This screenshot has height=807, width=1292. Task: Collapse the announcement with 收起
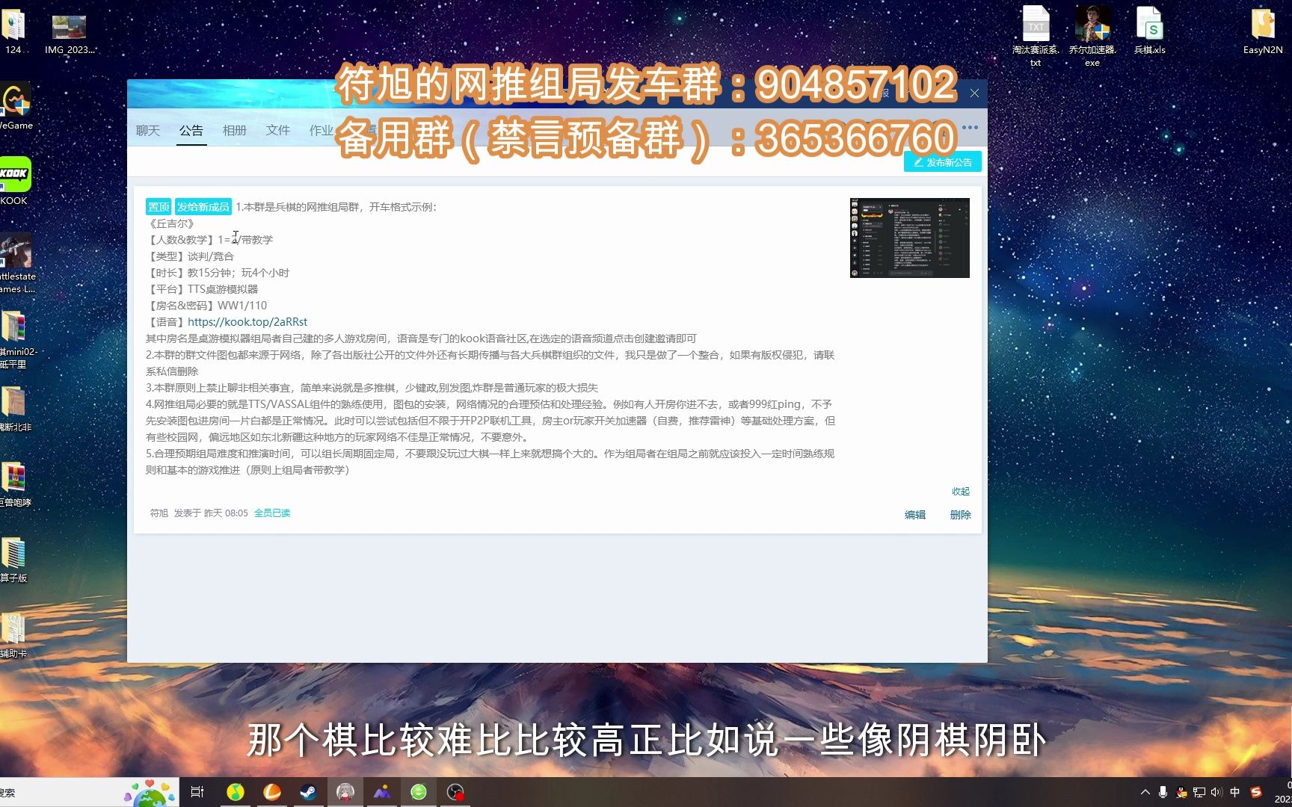point(961,491)
